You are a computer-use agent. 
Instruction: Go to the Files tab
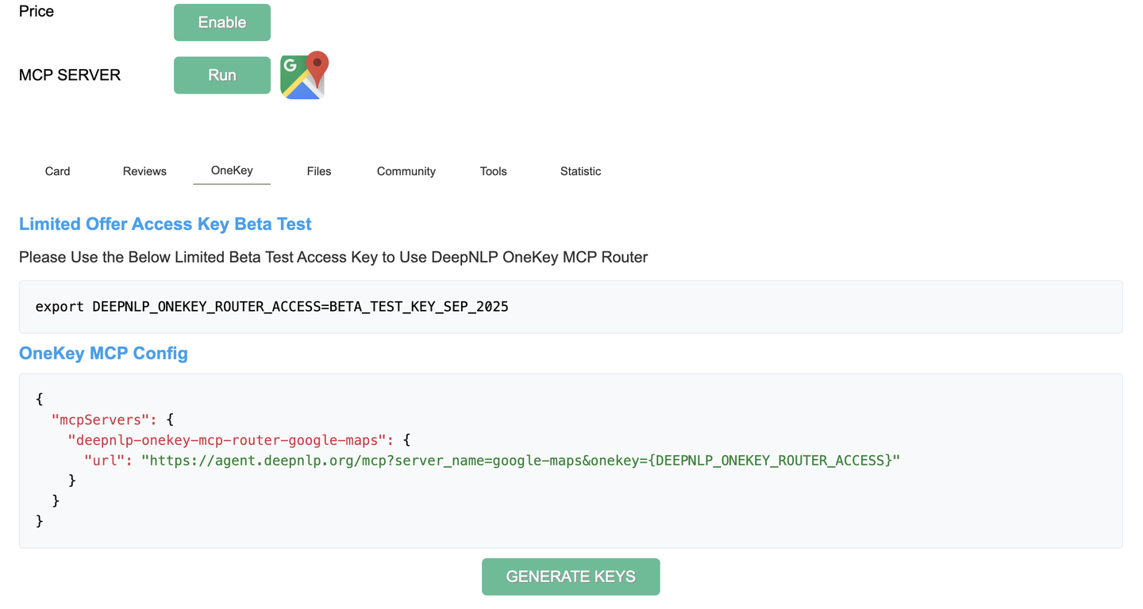(319, 171)
